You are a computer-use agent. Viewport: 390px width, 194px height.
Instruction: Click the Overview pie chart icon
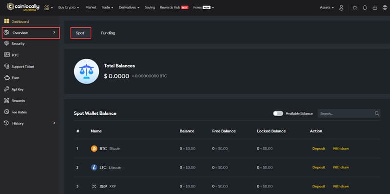click(x=6, y=33)
